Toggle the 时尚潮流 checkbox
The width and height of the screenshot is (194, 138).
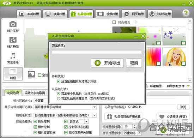[114, 22]
